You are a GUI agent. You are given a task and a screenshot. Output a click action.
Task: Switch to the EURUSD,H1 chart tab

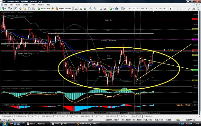click(34, 116)
